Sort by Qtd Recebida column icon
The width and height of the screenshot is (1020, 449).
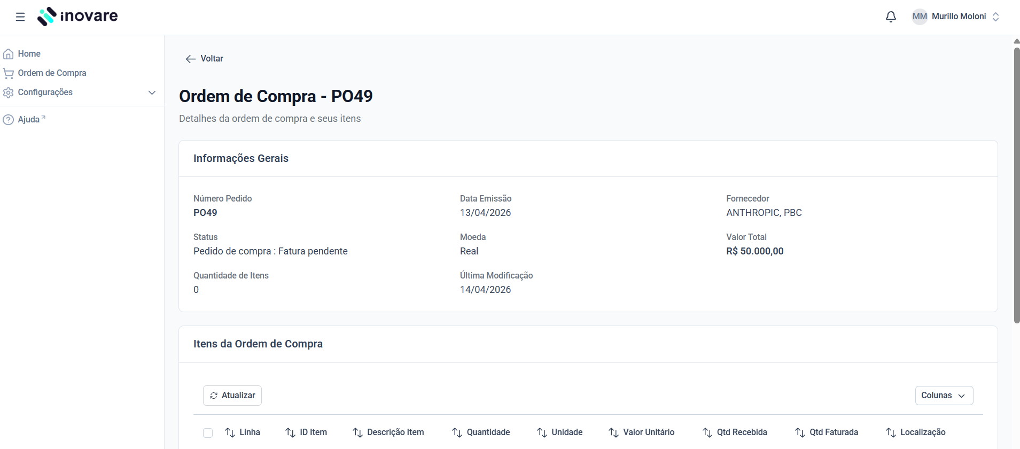(x=707, y=432)
